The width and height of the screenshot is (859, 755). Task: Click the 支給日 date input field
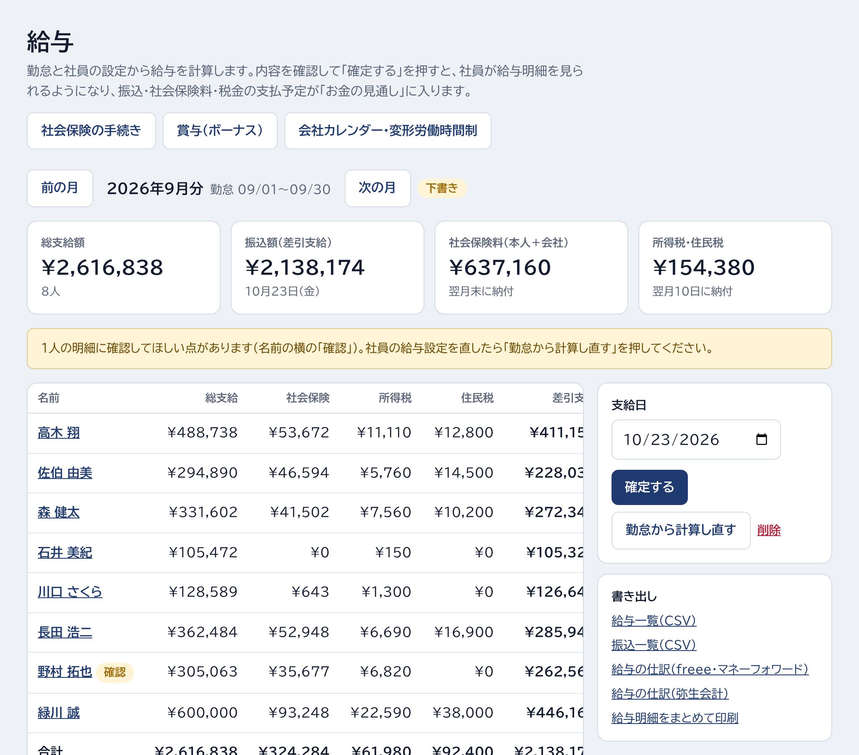point(695,439)
